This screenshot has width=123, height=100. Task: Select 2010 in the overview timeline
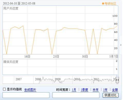(x=77, y=79)
